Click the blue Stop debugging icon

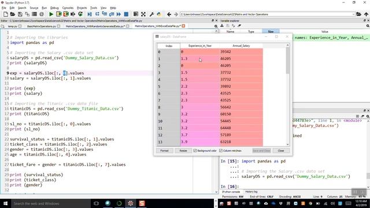[x=126, y=14]
